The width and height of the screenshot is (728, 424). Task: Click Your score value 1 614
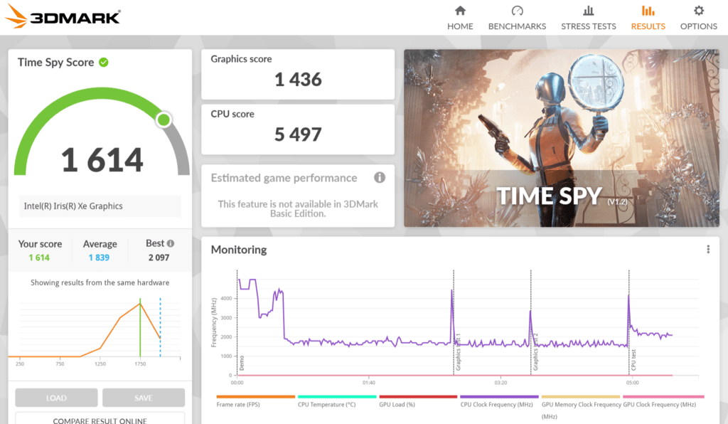pyautogui.click(x=39, y=258)
